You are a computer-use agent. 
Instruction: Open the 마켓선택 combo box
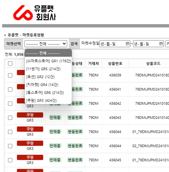click(46, 44)
